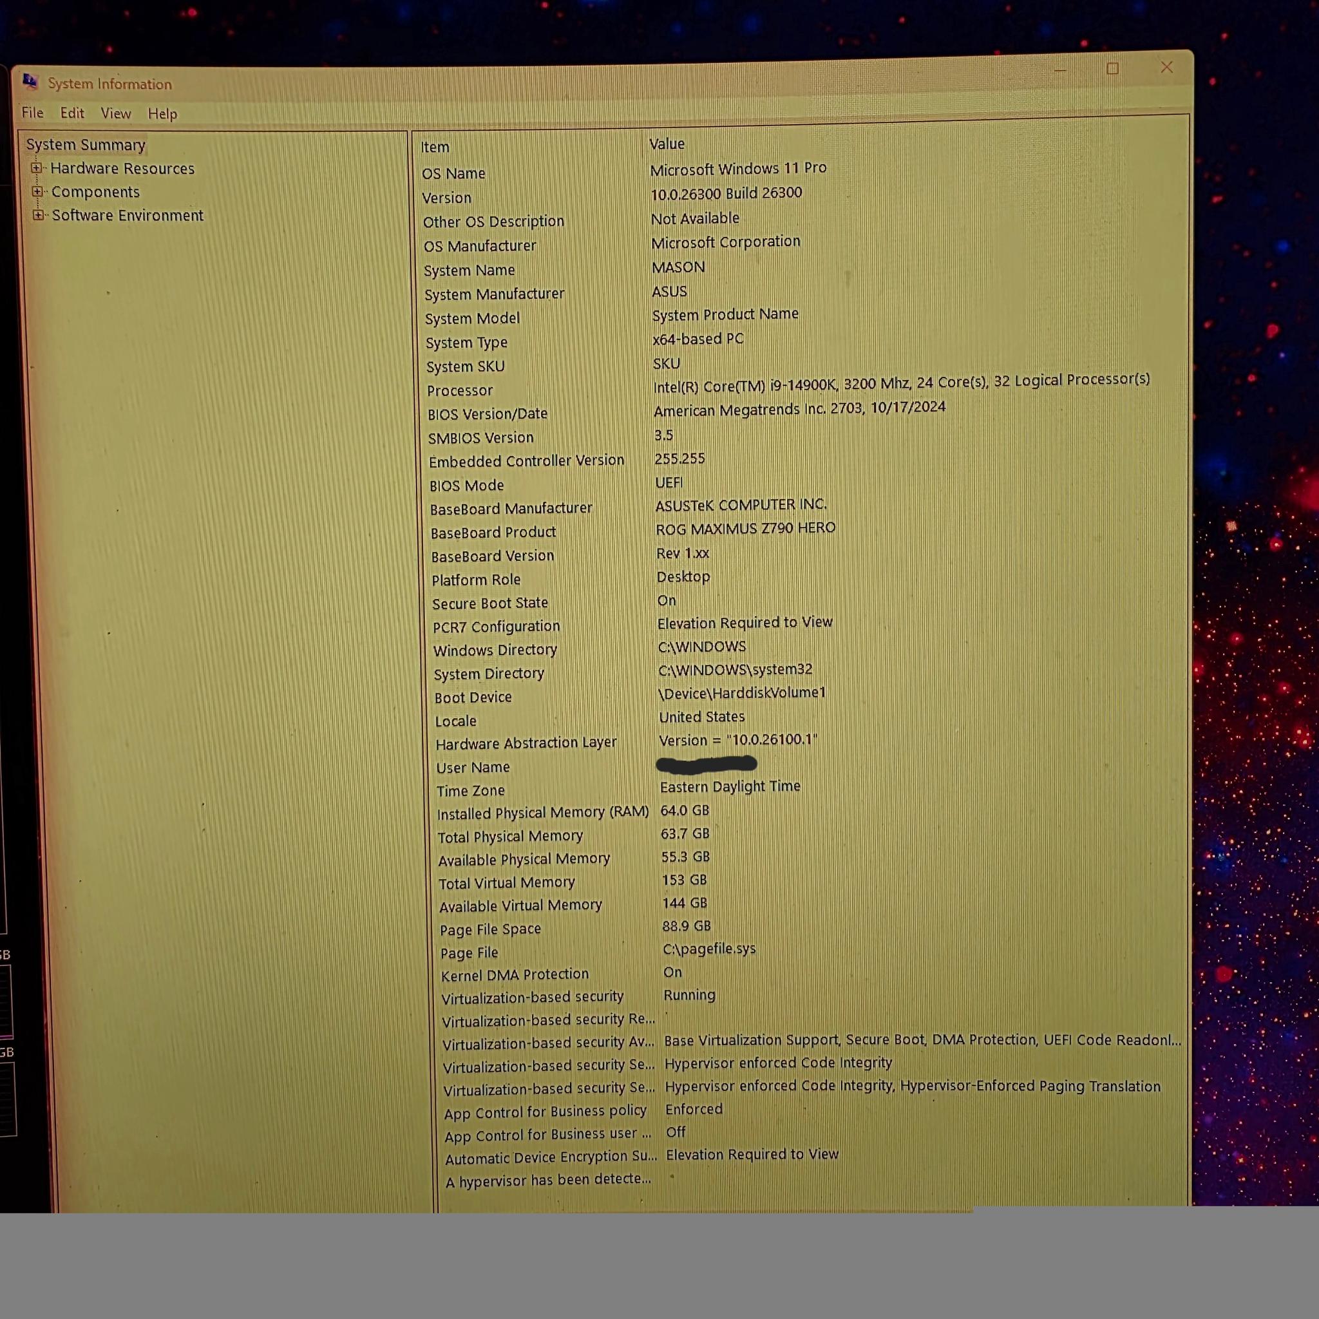Click the value Microsoft Windows 11 Pro
The height and width of the screenshot is (1319, 1319).
pos(737,168)
